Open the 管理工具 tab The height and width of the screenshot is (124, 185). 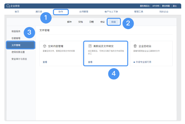pos(139,12)
